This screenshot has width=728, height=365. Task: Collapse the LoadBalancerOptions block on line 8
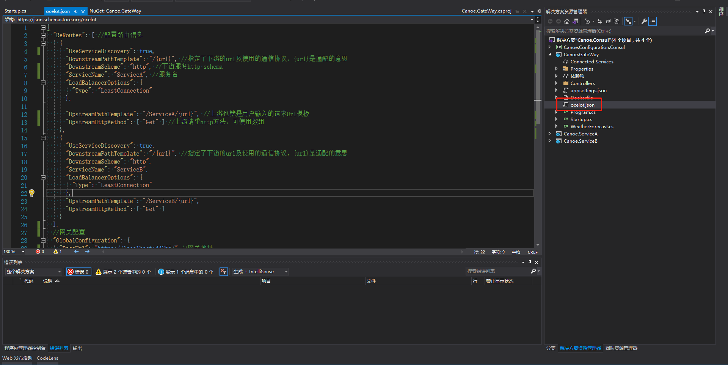tap(43, 83)
